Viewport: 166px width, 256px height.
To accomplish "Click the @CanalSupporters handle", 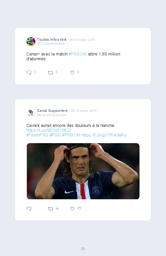I will pyautogui.click(x=52, y=115).
